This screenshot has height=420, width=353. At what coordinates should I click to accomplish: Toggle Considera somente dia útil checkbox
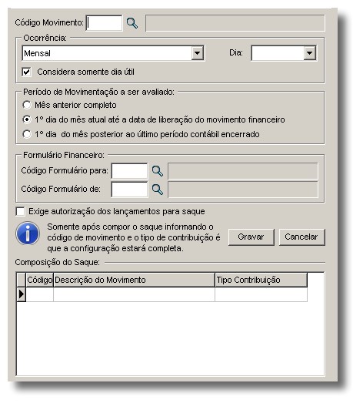[x=27, y=72]
